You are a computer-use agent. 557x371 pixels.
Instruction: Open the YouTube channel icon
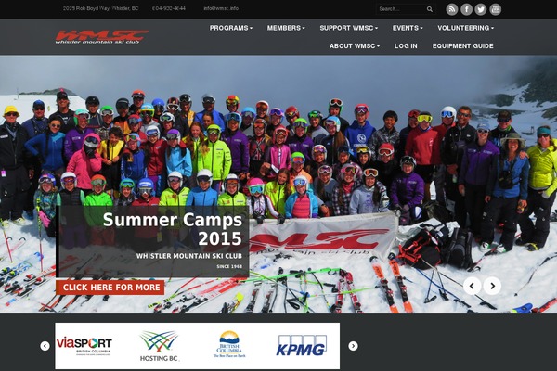(495, 9)
